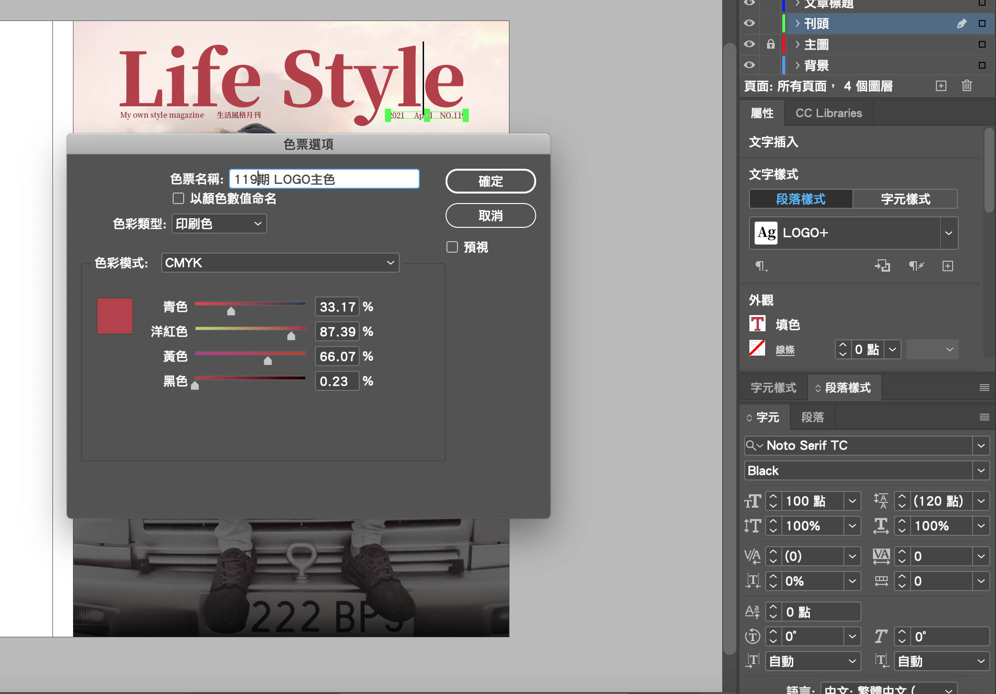This screenshot has height=694, width=996.
Task: Click the delete layer trash icon
Action: [966, 86]
